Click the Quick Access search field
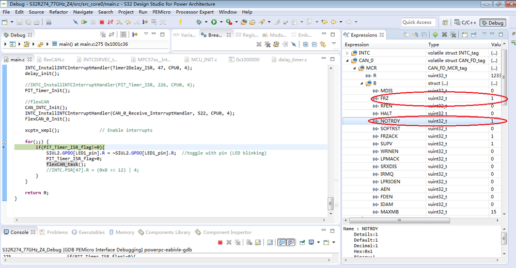This screenshot has height=268, width=516. (417, 22)
